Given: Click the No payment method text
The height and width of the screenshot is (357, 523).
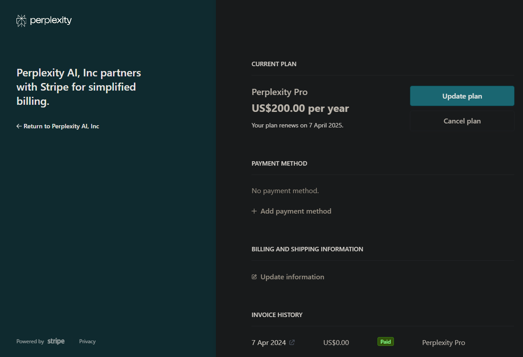Looking at the screenshot, I should pyautogui.click(x=285, y=191).
